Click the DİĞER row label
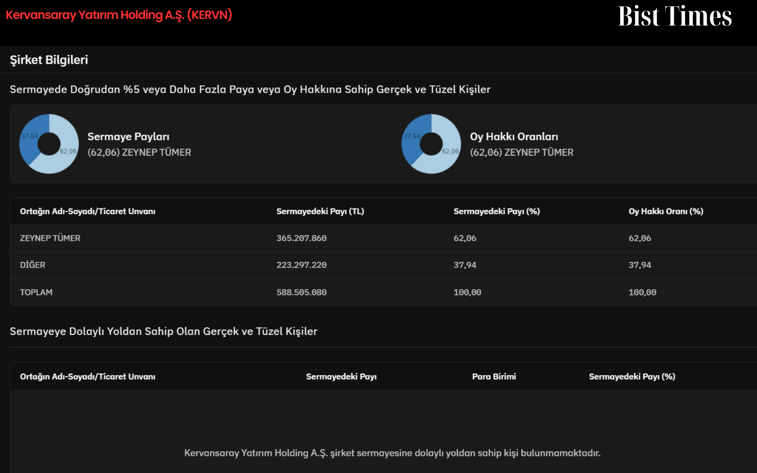Image resolution: width=757 pixels, height=473 pixels. point(33,265)
